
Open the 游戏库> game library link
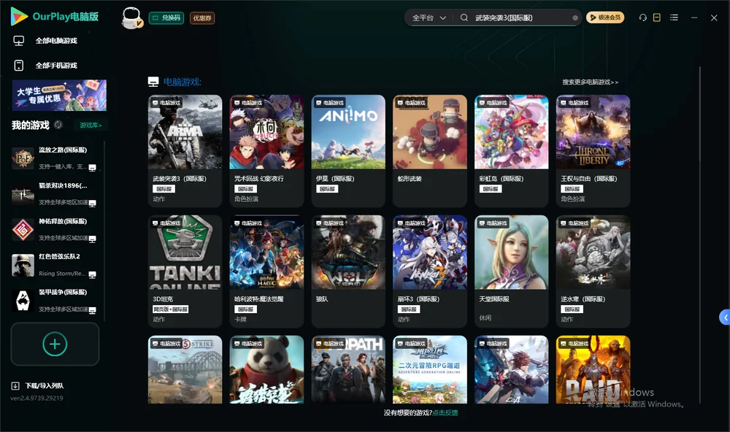(x=91, y=125)
